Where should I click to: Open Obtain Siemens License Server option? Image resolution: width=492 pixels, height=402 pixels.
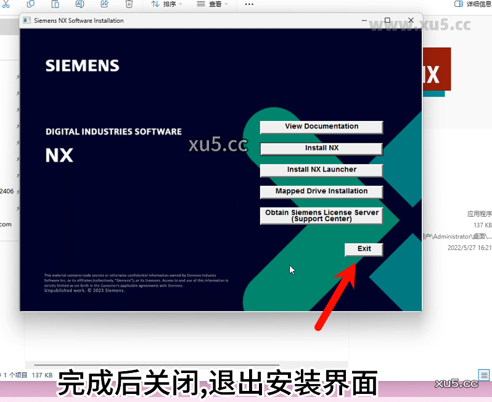pyautogui.click(x=321, y=216)
